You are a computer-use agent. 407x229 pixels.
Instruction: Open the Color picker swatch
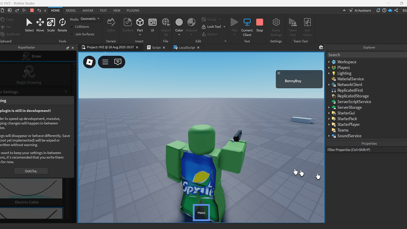[179, 23]
